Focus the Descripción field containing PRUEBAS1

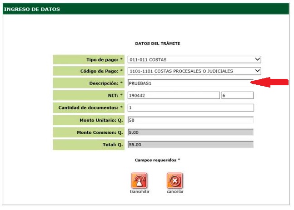pyautogui.click(x=189, y=83)
